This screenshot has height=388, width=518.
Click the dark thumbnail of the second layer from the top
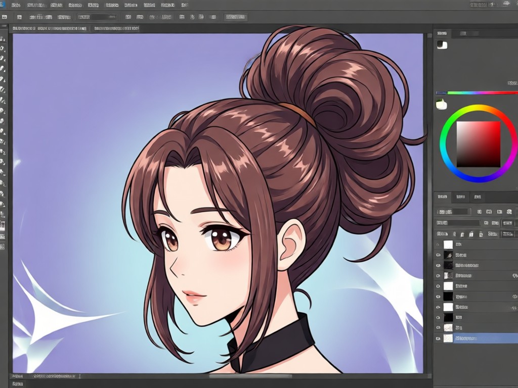click(448, 255)
